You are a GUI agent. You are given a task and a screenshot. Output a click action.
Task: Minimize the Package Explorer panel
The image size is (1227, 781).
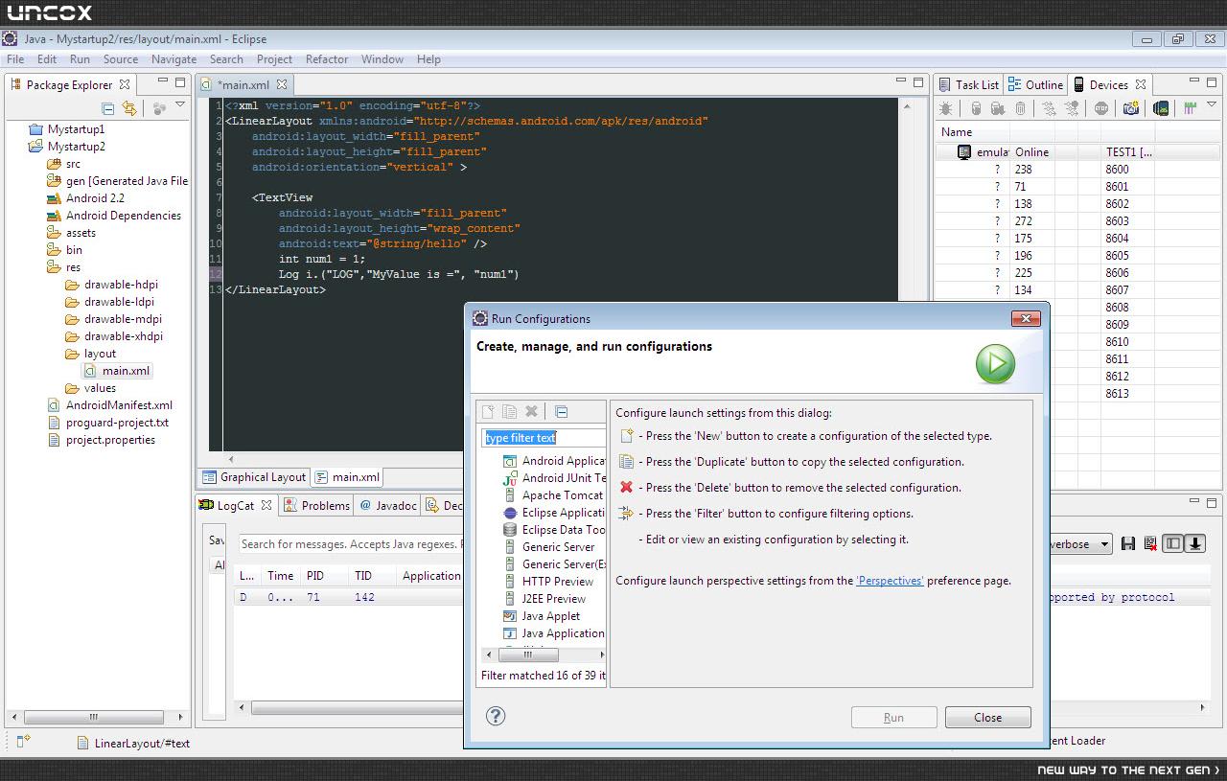[x=163, y=81]
